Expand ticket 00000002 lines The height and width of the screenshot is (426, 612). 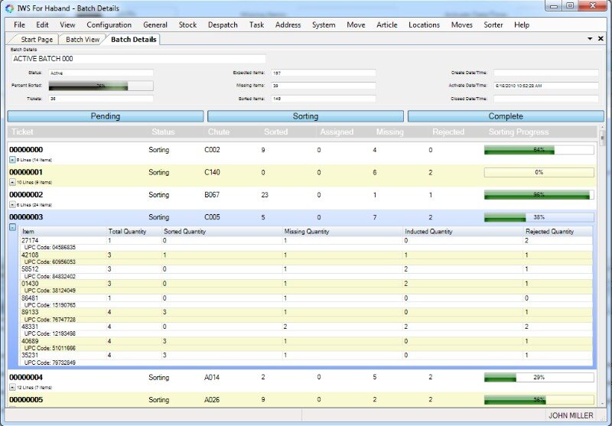[12, 205]
